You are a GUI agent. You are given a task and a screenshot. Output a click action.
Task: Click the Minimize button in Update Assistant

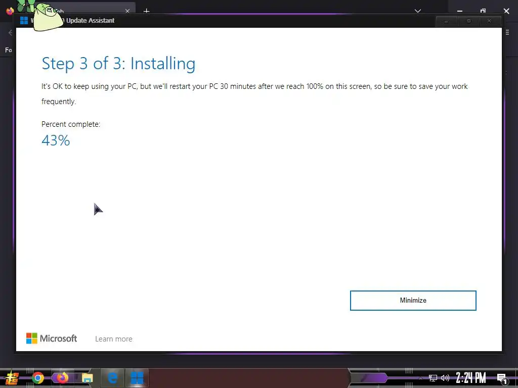[x=413, y=300]
